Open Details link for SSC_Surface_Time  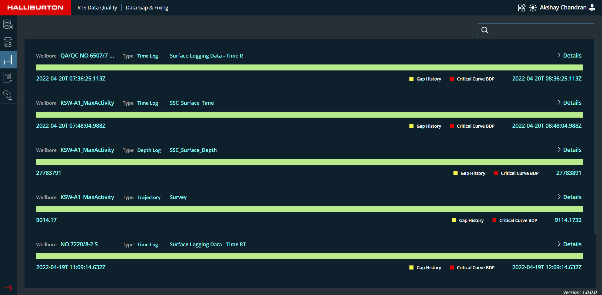click(569, 103)
